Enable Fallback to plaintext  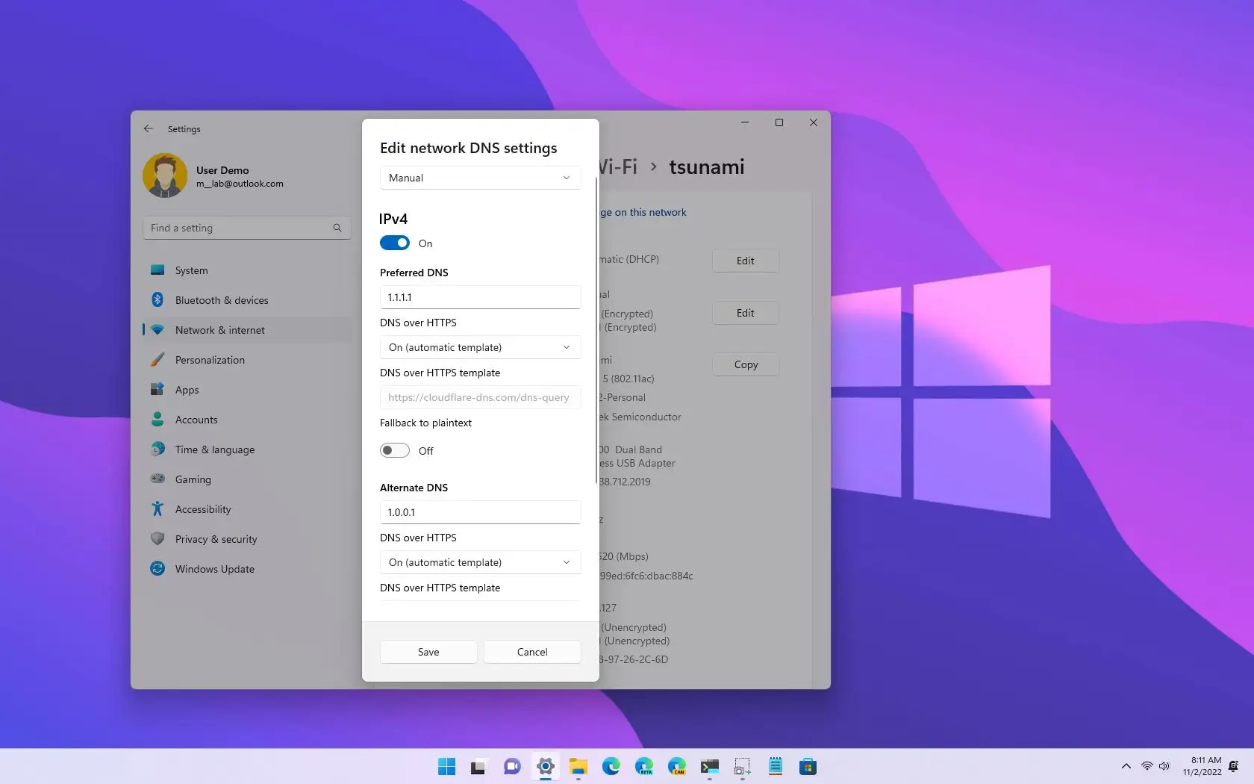pyautogui.click(x=394, y=450)
